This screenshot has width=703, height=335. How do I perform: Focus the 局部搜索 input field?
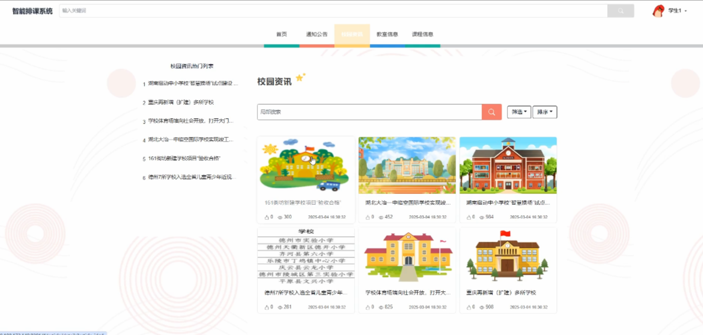tap(369, 112)
